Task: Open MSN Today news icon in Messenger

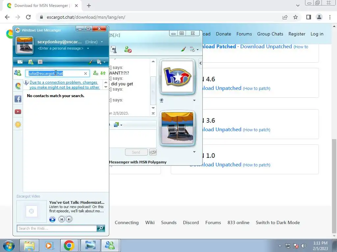Action: 40,62
